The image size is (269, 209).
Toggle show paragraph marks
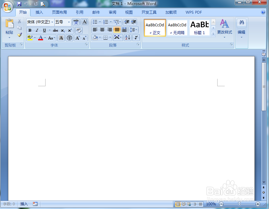(136, 38)
